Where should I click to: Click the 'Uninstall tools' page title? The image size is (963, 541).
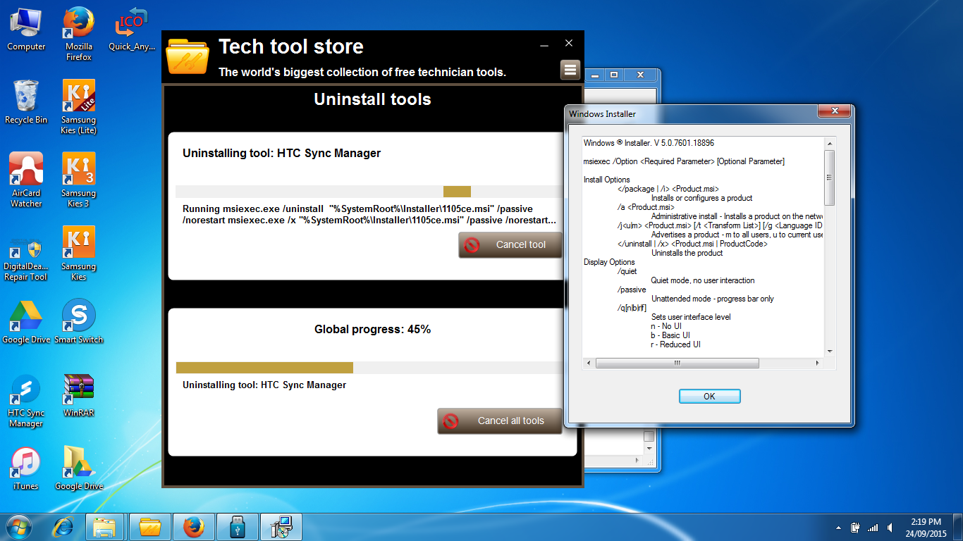tap(372, 99)
